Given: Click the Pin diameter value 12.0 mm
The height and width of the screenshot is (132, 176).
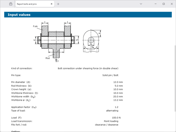Looking at the screenshot, I should coord(118,82).
